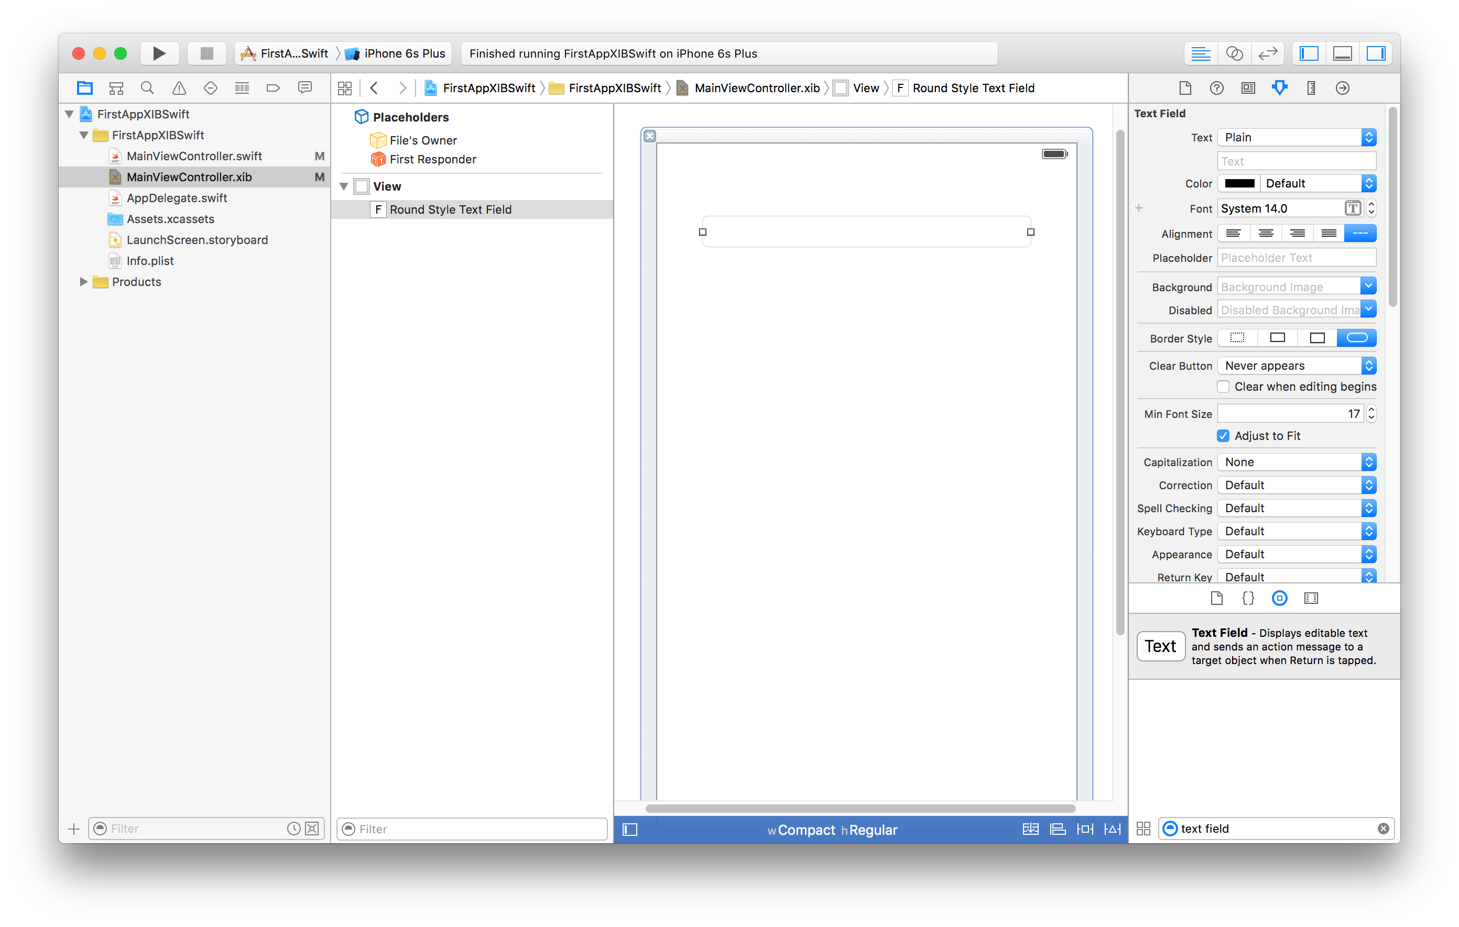Switch to the Find navigator
This screenshot has height=927, width=1459.
coord(147,88)
